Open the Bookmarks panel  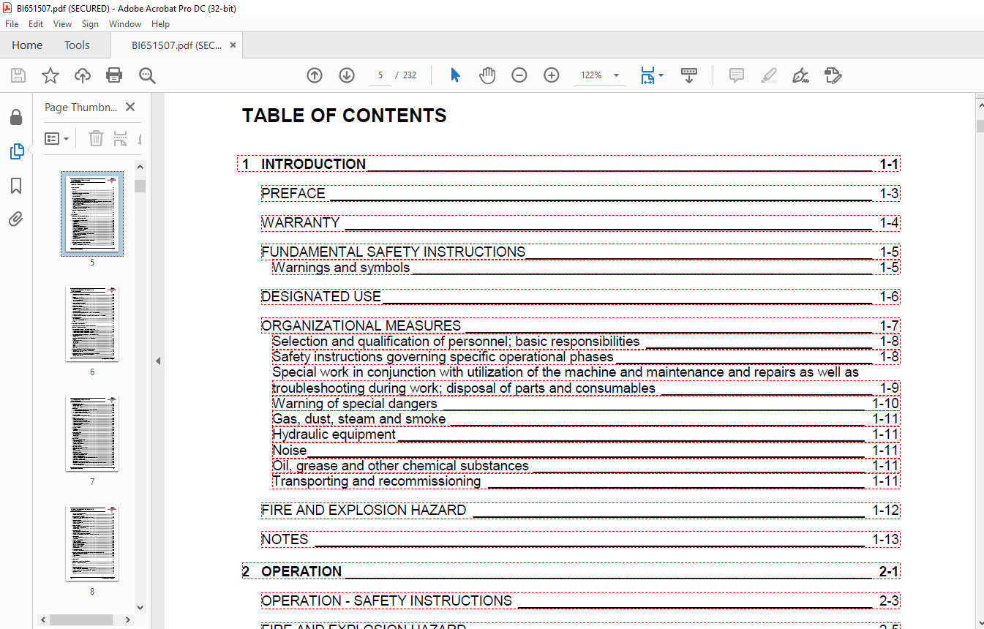tap(16, 186)
